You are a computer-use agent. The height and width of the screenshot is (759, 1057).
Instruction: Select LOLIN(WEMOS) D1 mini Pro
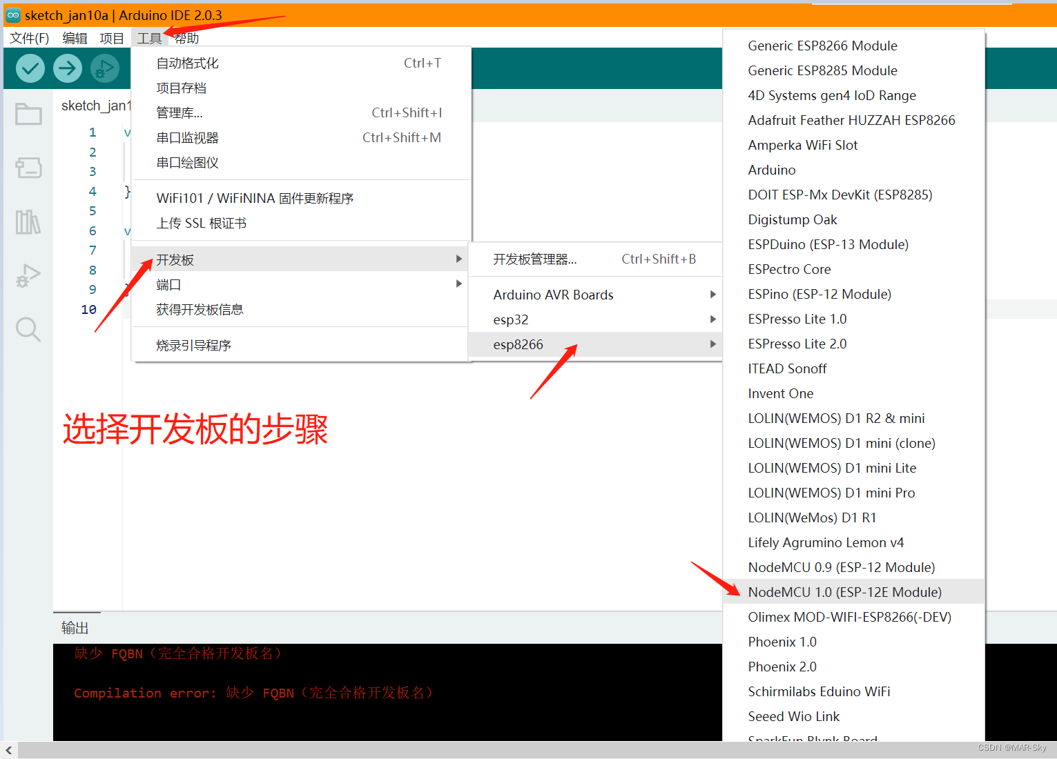(x=853, y=493)
